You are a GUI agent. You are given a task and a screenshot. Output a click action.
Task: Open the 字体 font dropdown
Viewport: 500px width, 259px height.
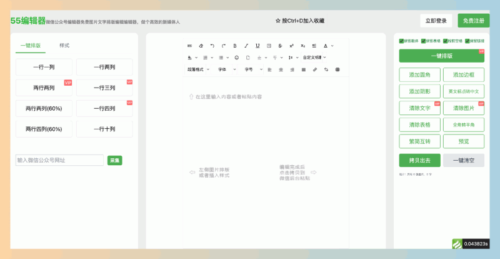[x=224, y=69]
